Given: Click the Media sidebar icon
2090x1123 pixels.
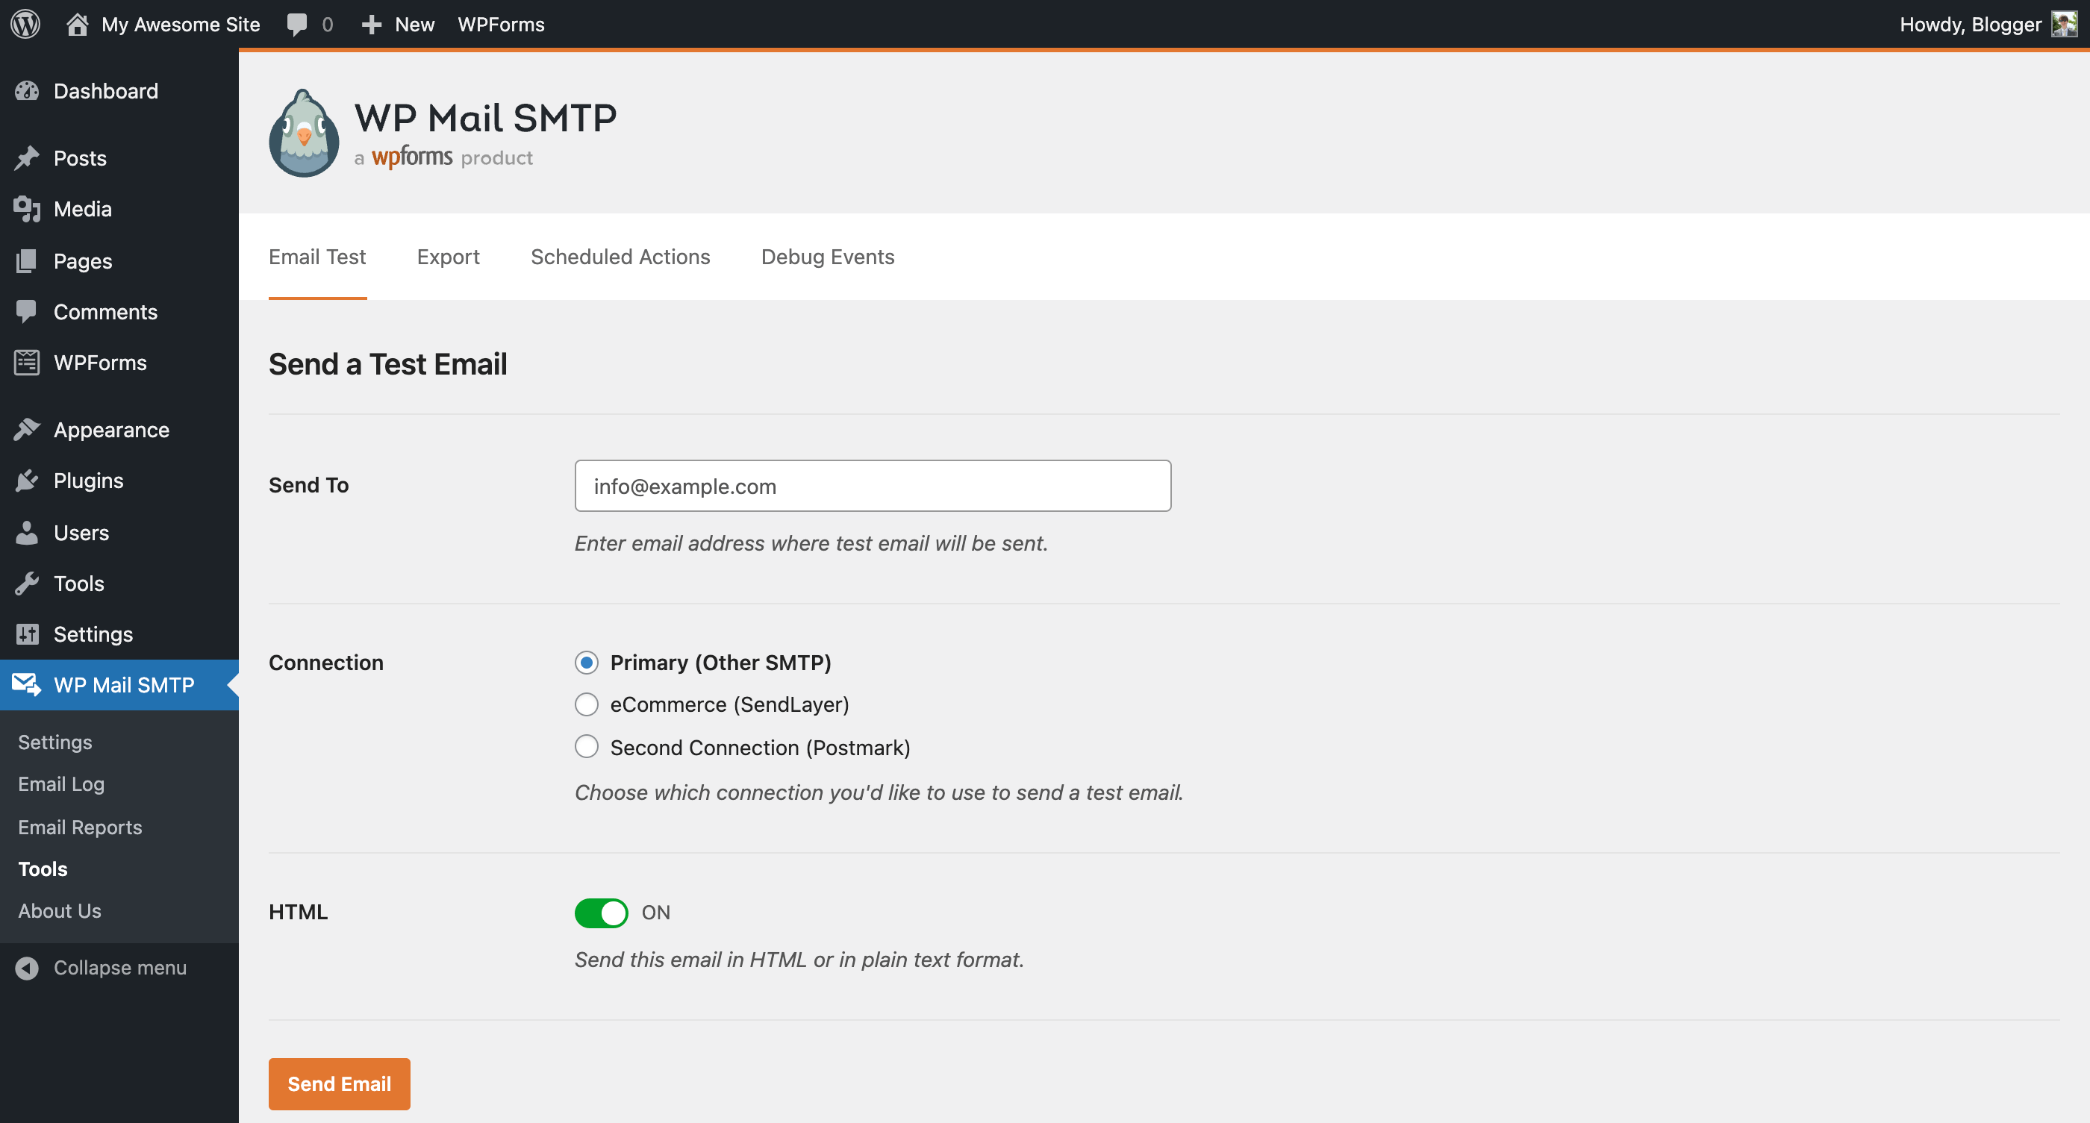Looking at the screenshot, I should [28, 209].
